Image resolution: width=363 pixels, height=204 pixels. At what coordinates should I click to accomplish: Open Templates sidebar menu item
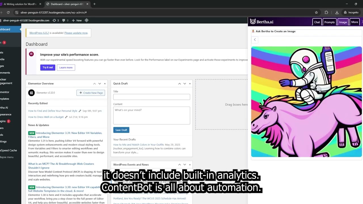(10, 99)
